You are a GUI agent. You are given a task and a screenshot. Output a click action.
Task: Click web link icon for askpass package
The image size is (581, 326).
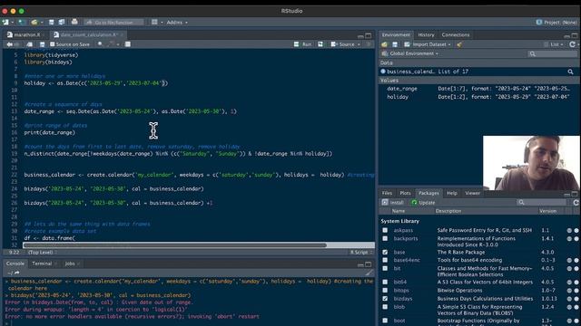[569, 230]
